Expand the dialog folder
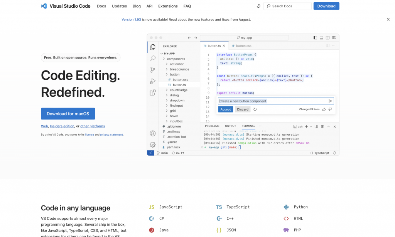 click(167, 95)
